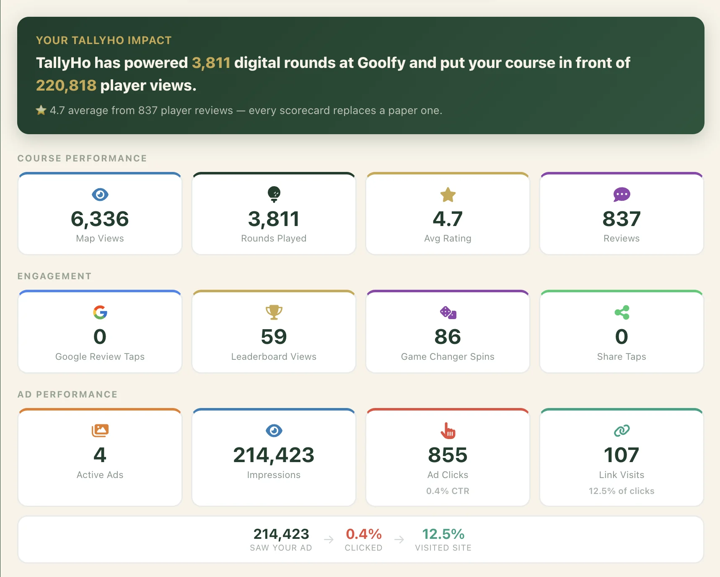Click the Share Taps share icon
The width and height of the screenshot is (720, 577).
622,312
